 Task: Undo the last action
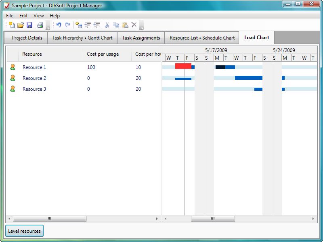coord(59,25)
